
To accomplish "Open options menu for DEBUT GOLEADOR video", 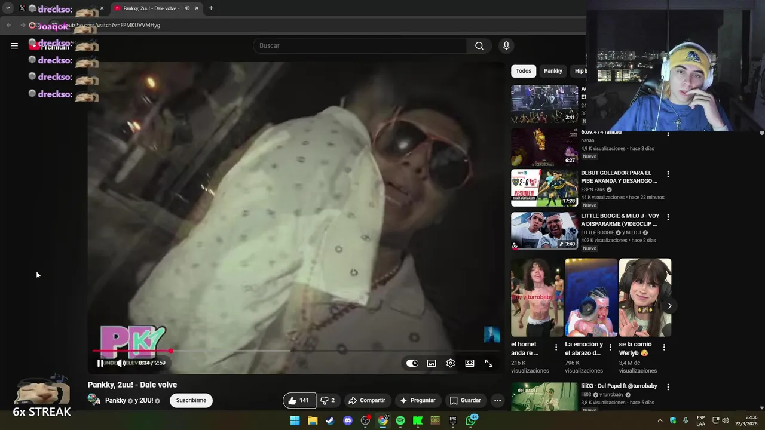I will click(668, 174).
